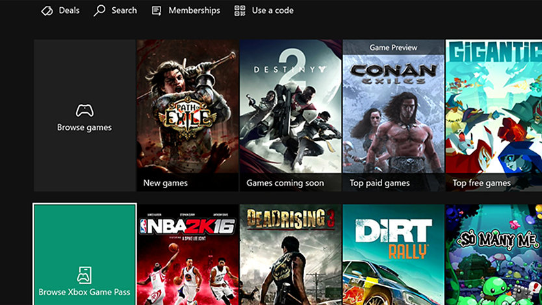Open Top free games Gigantic tile
542x305 pixels.
[494, 116]
